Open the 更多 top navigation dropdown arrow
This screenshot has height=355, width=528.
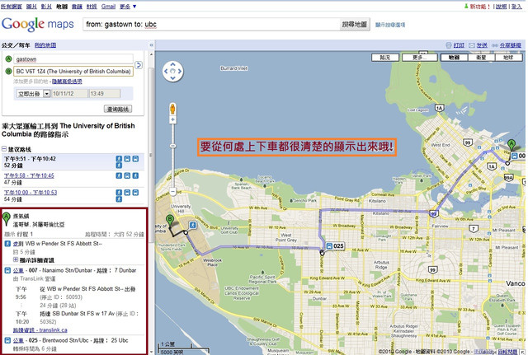tap(134, 7)
